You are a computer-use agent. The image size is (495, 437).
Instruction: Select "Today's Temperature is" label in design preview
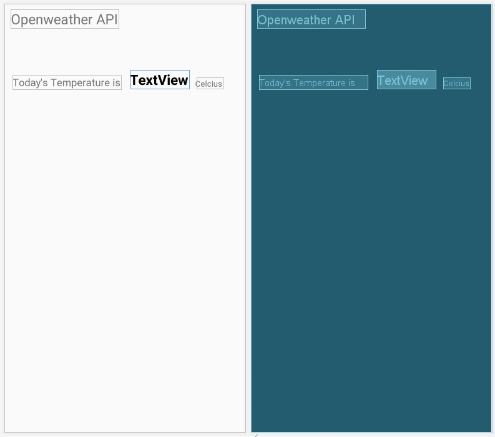click(x=67, y=82)
